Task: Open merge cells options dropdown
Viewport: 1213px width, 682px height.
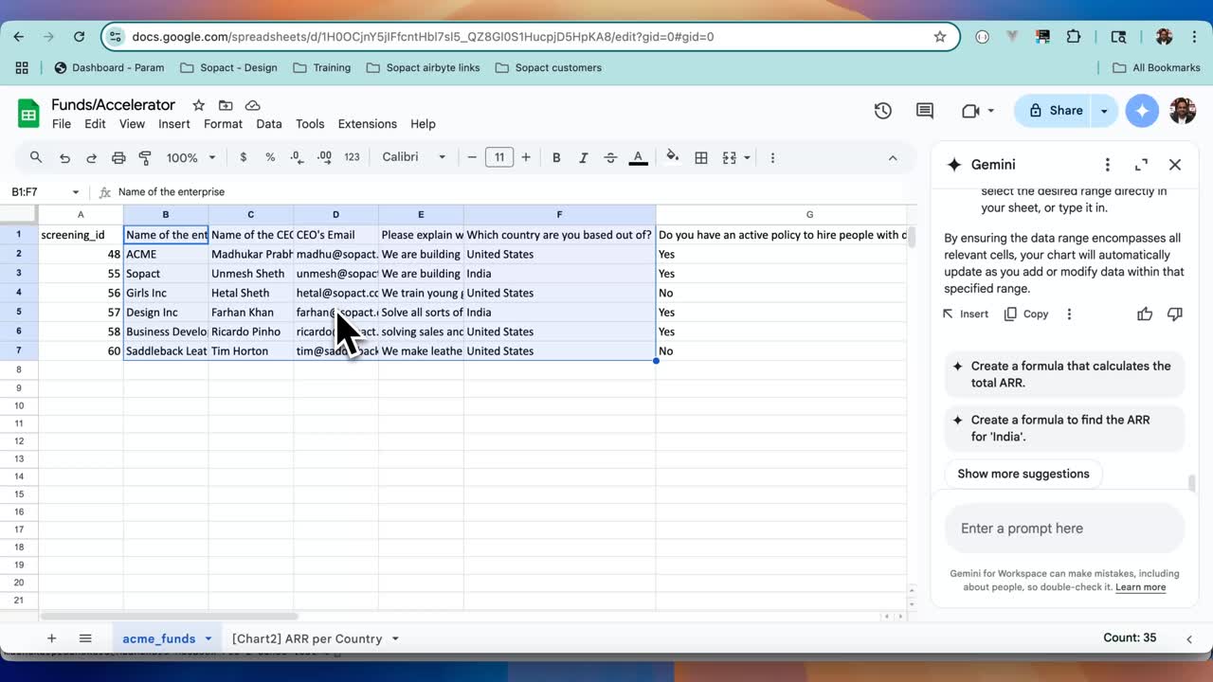Action: tap(748, 157)
